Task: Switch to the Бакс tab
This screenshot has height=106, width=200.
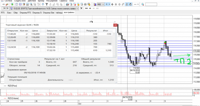Action: click(x=9, y=13)
